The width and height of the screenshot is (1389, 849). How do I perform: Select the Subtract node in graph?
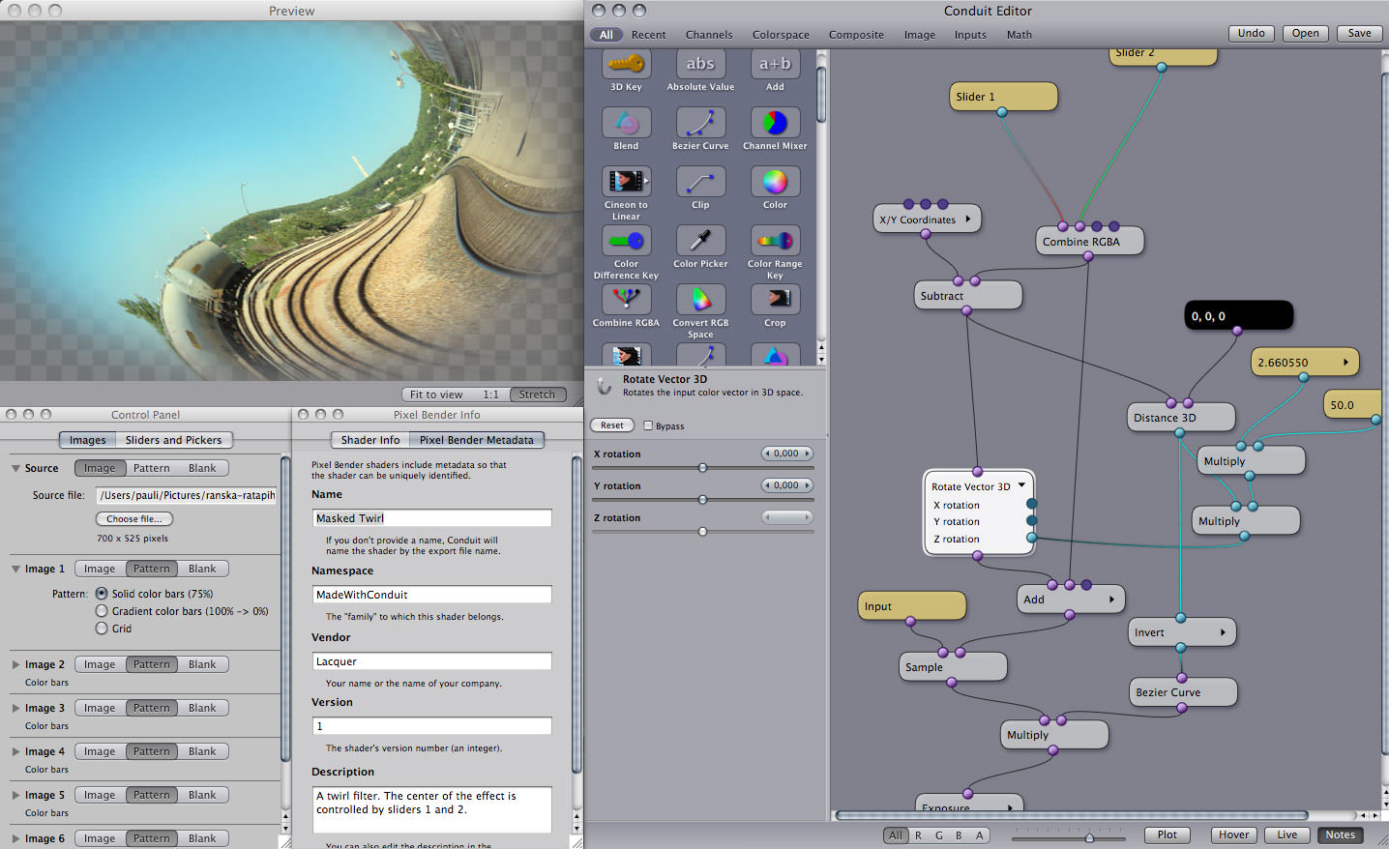coord(968,296)
